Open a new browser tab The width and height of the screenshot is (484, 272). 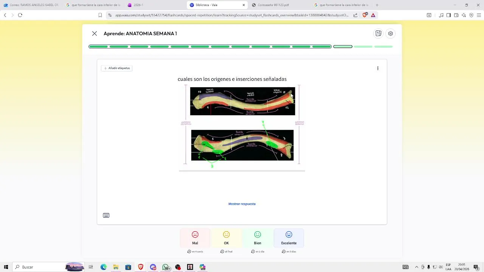click(377, 5)
